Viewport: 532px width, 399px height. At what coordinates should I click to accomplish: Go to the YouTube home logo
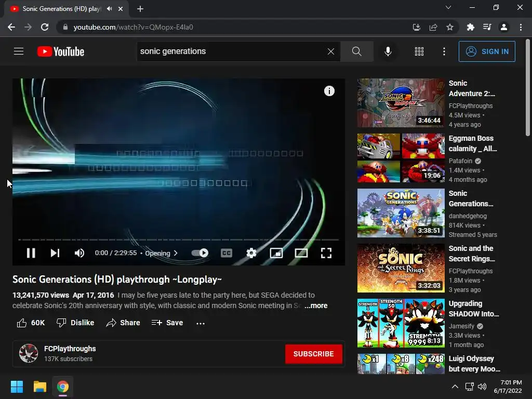61,51
